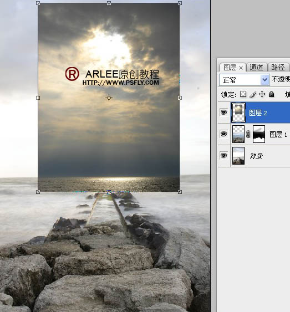Click the bottom-left transform handle
Viewport: 290px width, 312px height.
pyautogui.click(x=38, y=192)
